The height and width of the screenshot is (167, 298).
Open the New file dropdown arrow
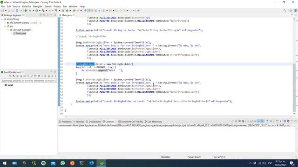(x=6, y=11)
